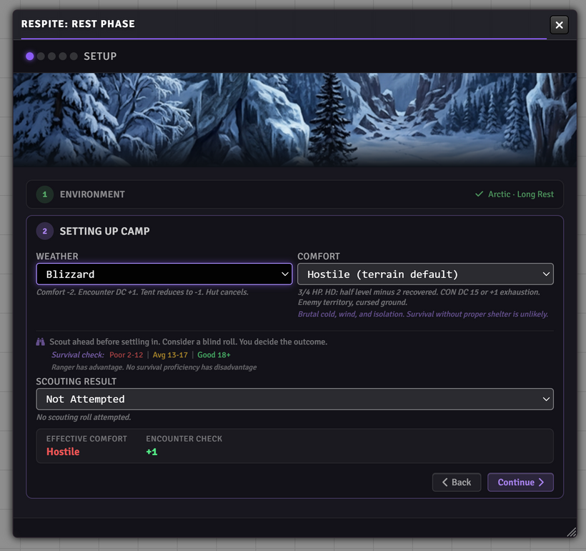Click the binoculars scouting icon
The image size is (586, 551).
tap(41, 342)
